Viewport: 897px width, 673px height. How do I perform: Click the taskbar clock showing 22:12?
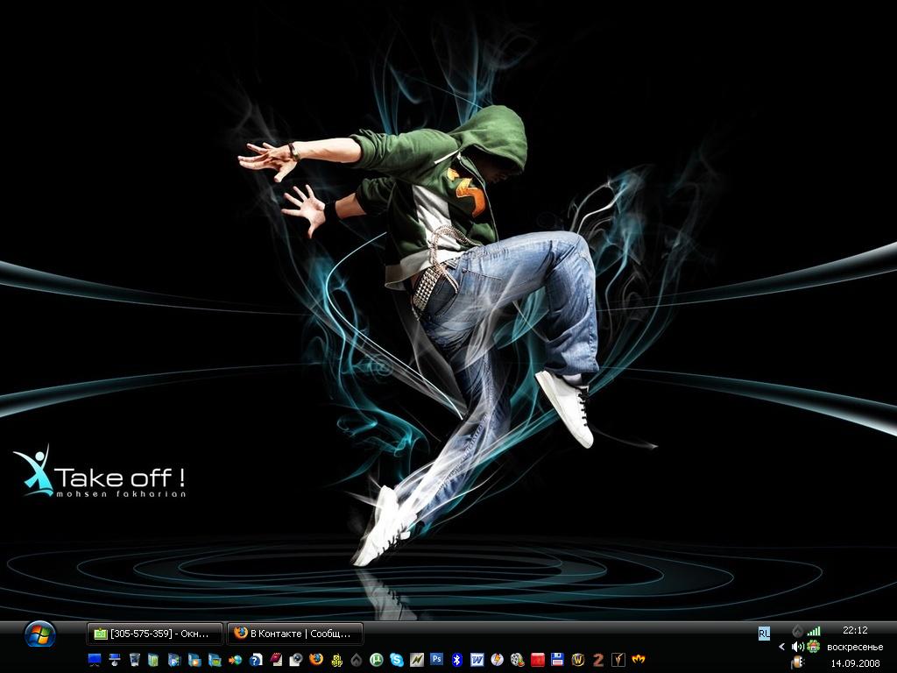click(855, 630)
